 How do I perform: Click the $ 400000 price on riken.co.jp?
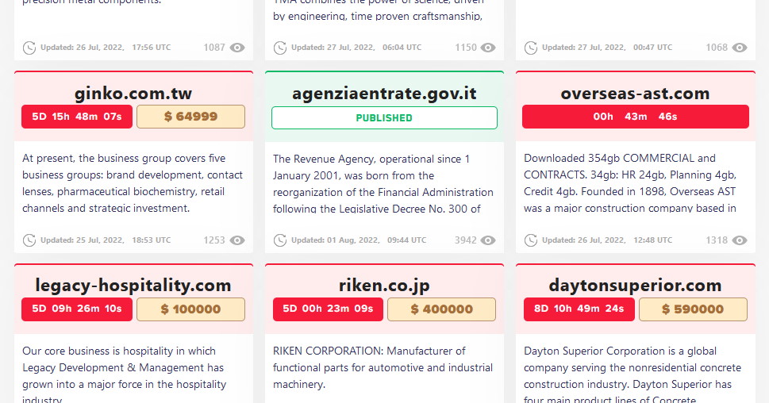pos(441,309)
